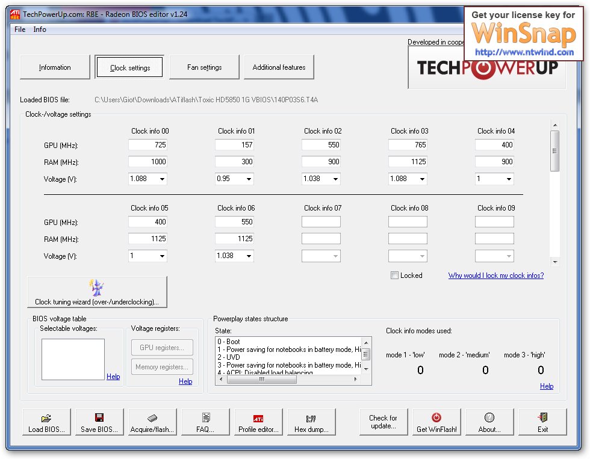Click the Clock info 02 GPU MHz field

(x=321, y=145)
